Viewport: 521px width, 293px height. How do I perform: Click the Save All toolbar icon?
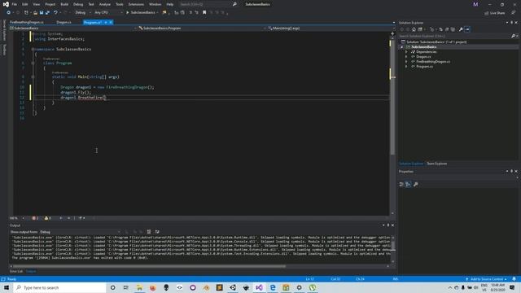tap(47, 13)
